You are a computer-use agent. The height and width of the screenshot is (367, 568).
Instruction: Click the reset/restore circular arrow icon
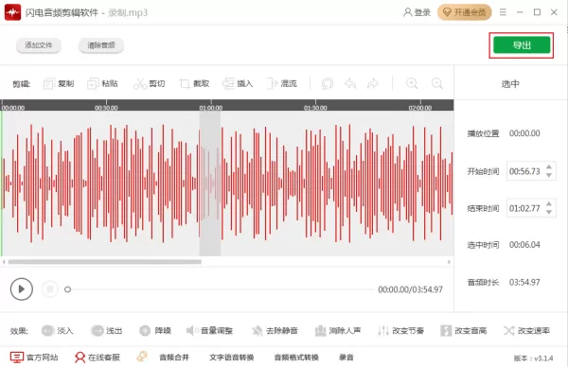pyautogui.click(x=328, y=83)
